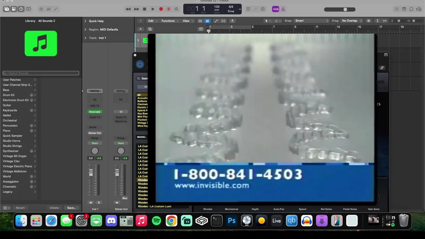Open the Edit menu in Tracks area
This screenshot has width=425, height=239.
tap(152, 21)
